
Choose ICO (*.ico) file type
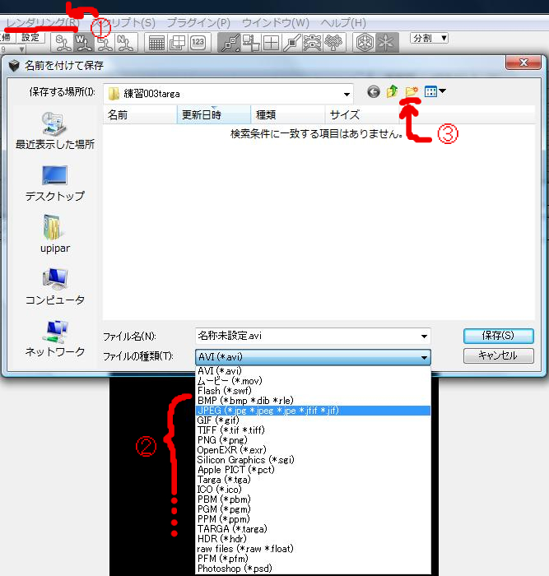[313, 490]
